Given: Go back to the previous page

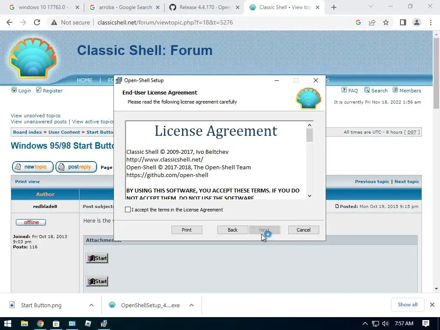Looking at the screenshot, I should [x=9, y=22].
